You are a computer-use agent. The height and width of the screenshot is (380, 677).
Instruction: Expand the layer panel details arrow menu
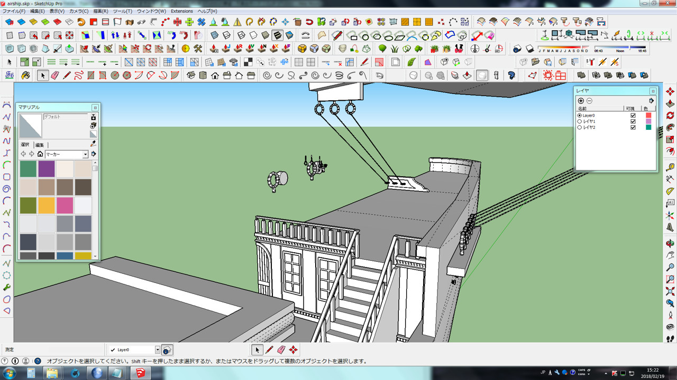651,101
